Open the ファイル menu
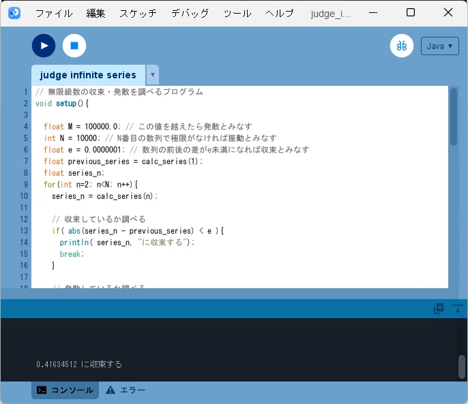The width and height of the screenshot is (468, 404). (x=54, y=13)
